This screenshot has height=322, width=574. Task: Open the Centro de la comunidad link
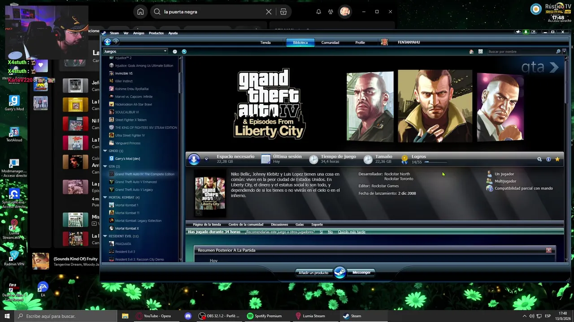click(x=246, y=225)
